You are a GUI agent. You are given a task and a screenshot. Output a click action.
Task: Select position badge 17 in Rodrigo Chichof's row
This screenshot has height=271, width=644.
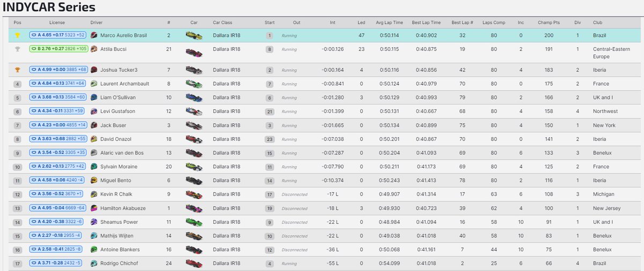tap(18, 264)
